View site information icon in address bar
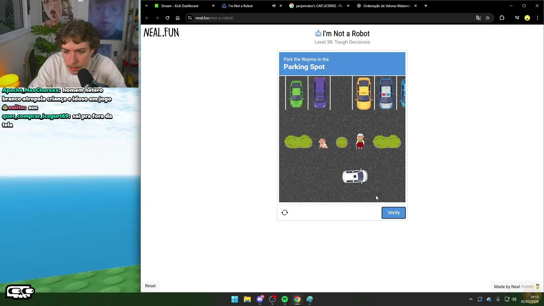Image resolution: width=544 pixels, height=306 pixels. (x=190, y=18)
